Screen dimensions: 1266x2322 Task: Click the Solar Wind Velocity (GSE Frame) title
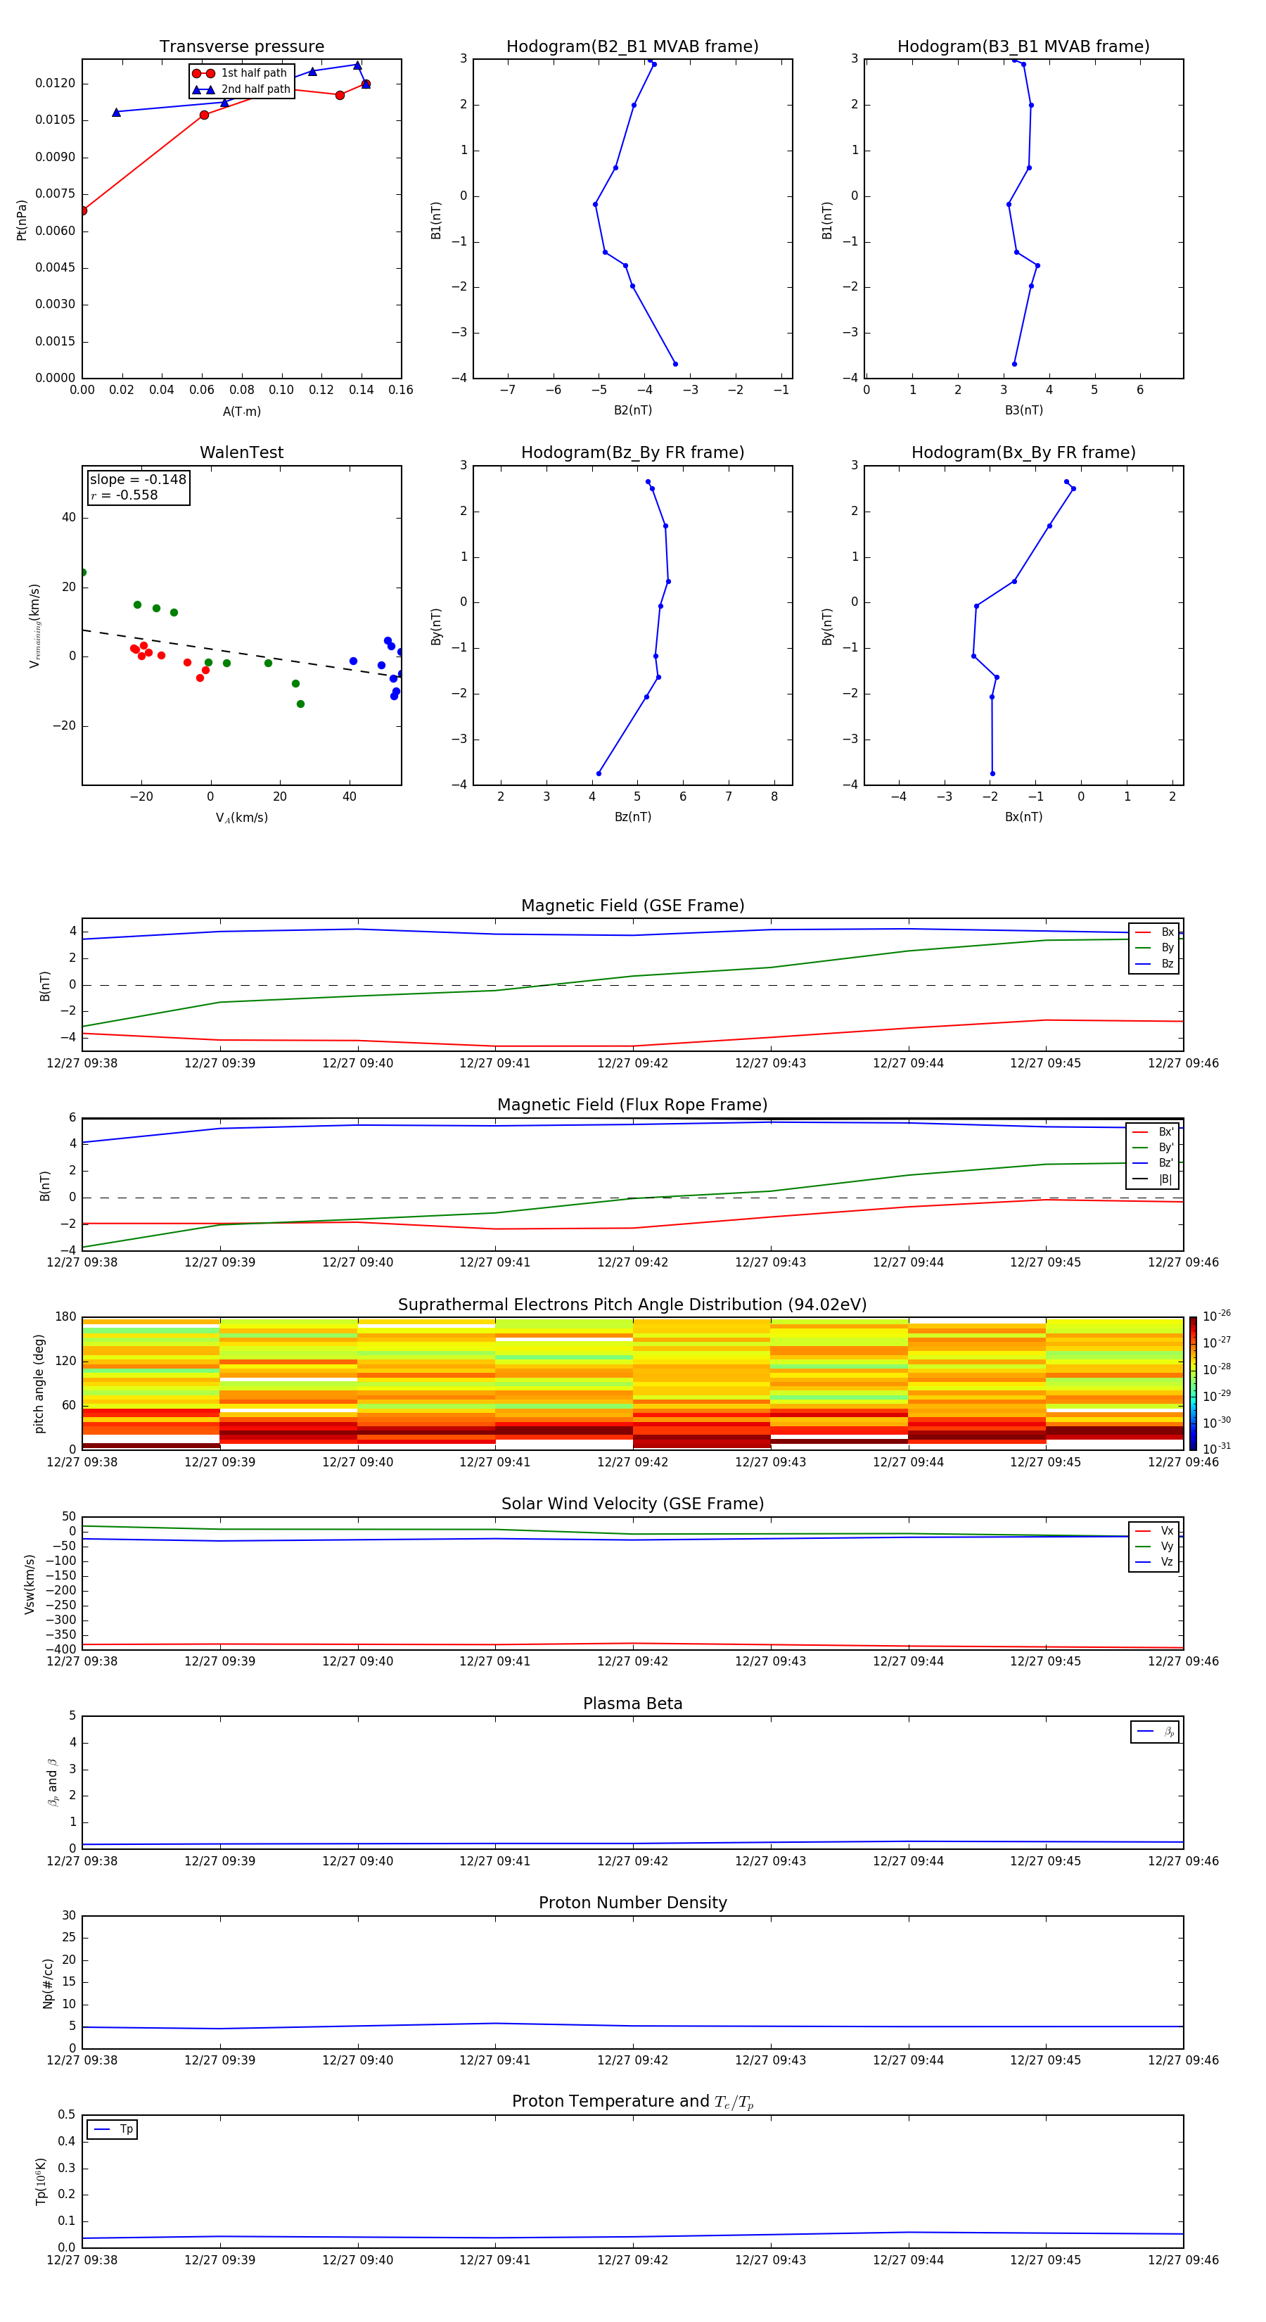click(632, 1504)
